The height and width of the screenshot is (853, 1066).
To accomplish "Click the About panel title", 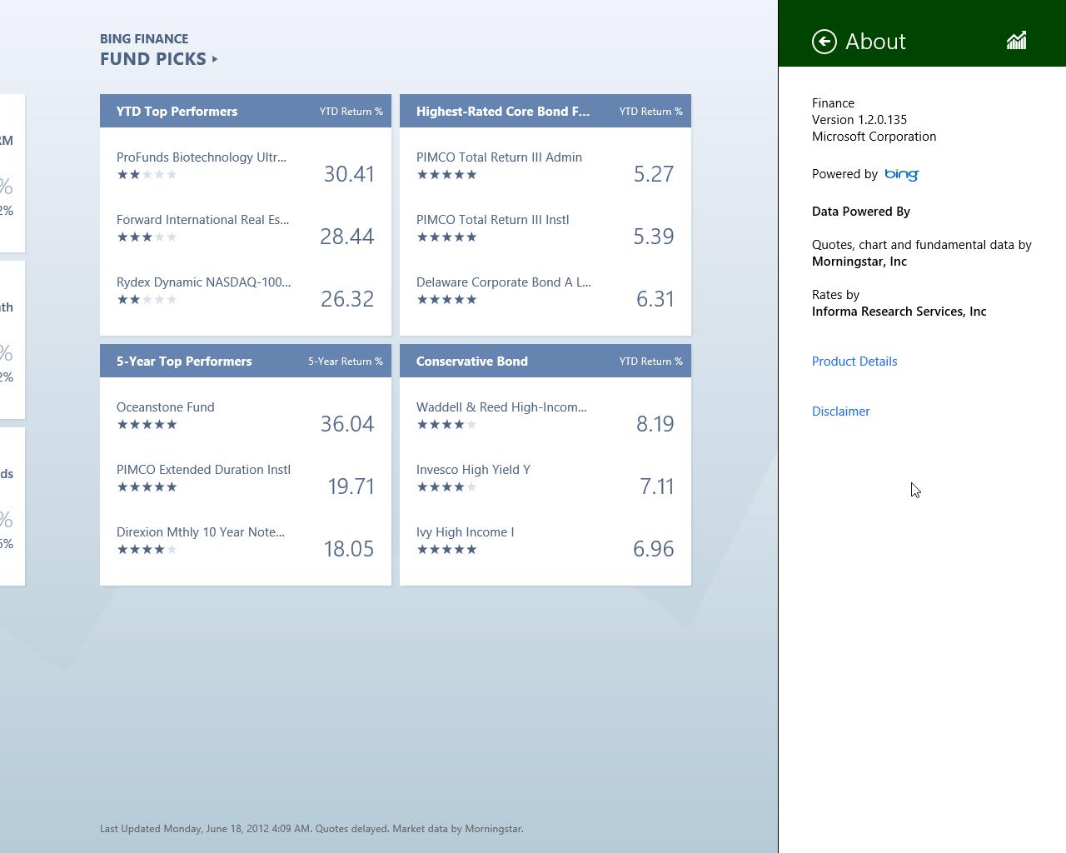I will [875, 42].
